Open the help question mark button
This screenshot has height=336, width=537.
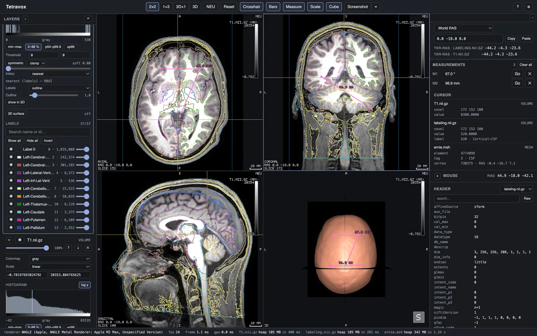tap(518, 7)
